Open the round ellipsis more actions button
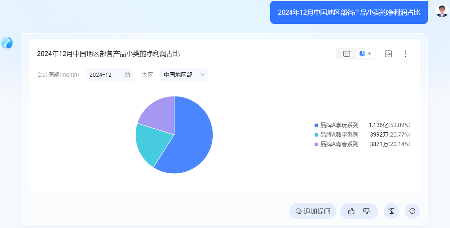 coord(412,211)
